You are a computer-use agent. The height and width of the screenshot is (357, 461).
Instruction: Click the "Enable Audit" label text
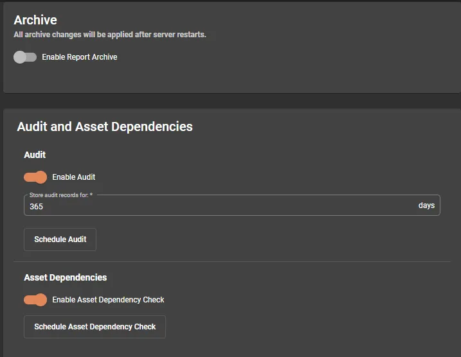pos(74,177)
